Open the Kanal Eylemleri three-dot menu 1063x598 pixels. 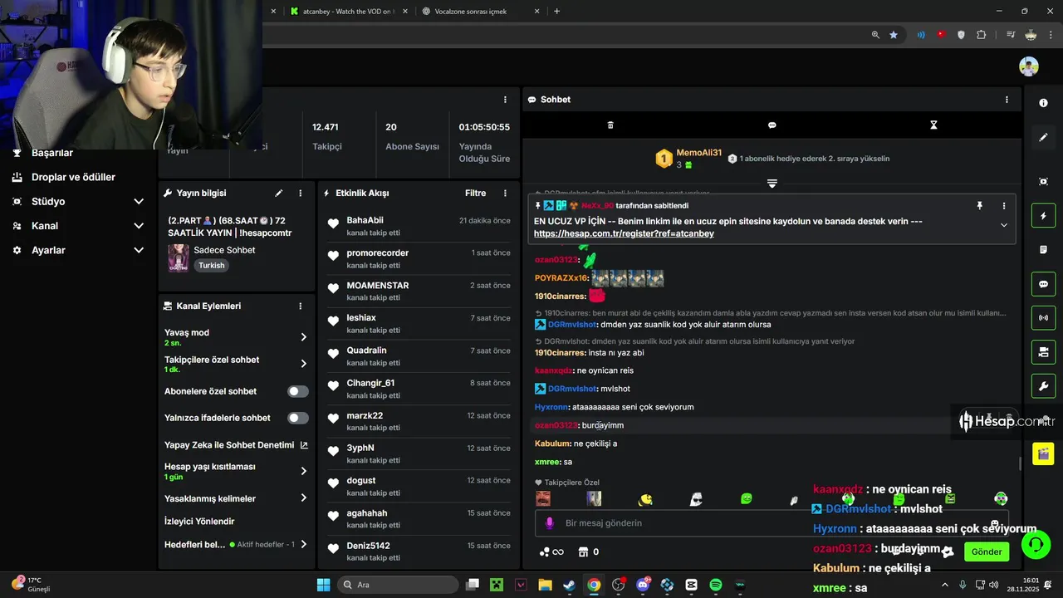301,306
